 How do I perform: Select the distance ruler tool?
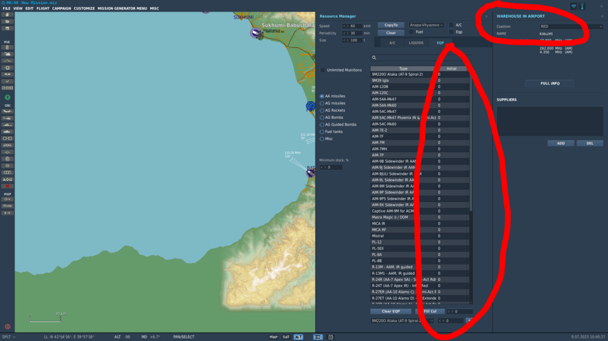point(7,213)
